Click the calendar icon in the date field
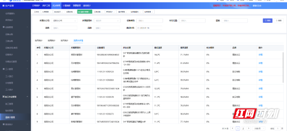The height and width of the screenshot is (131, 287). point(138,28)
